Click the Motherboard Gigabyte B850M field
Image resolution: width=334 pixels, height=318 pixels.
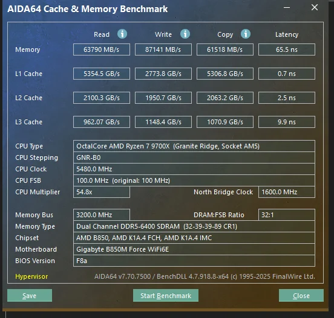click(194, 249)
